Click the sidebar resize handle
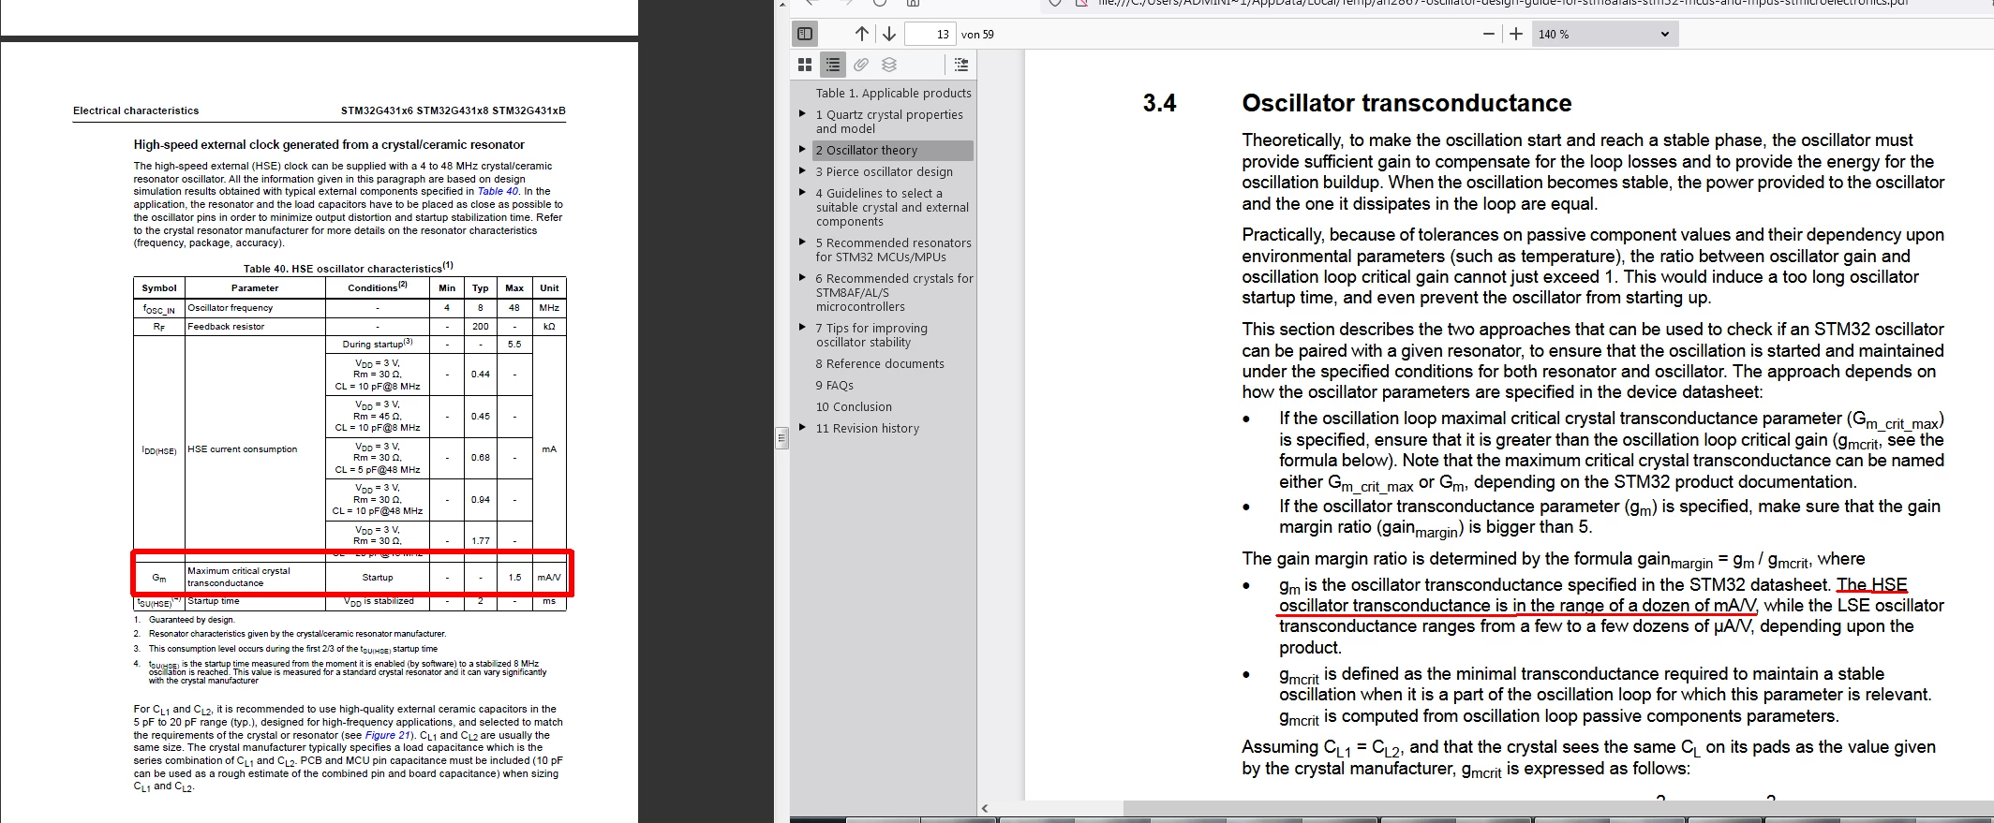Screen dimensions: 1994x823 point(781,437)
